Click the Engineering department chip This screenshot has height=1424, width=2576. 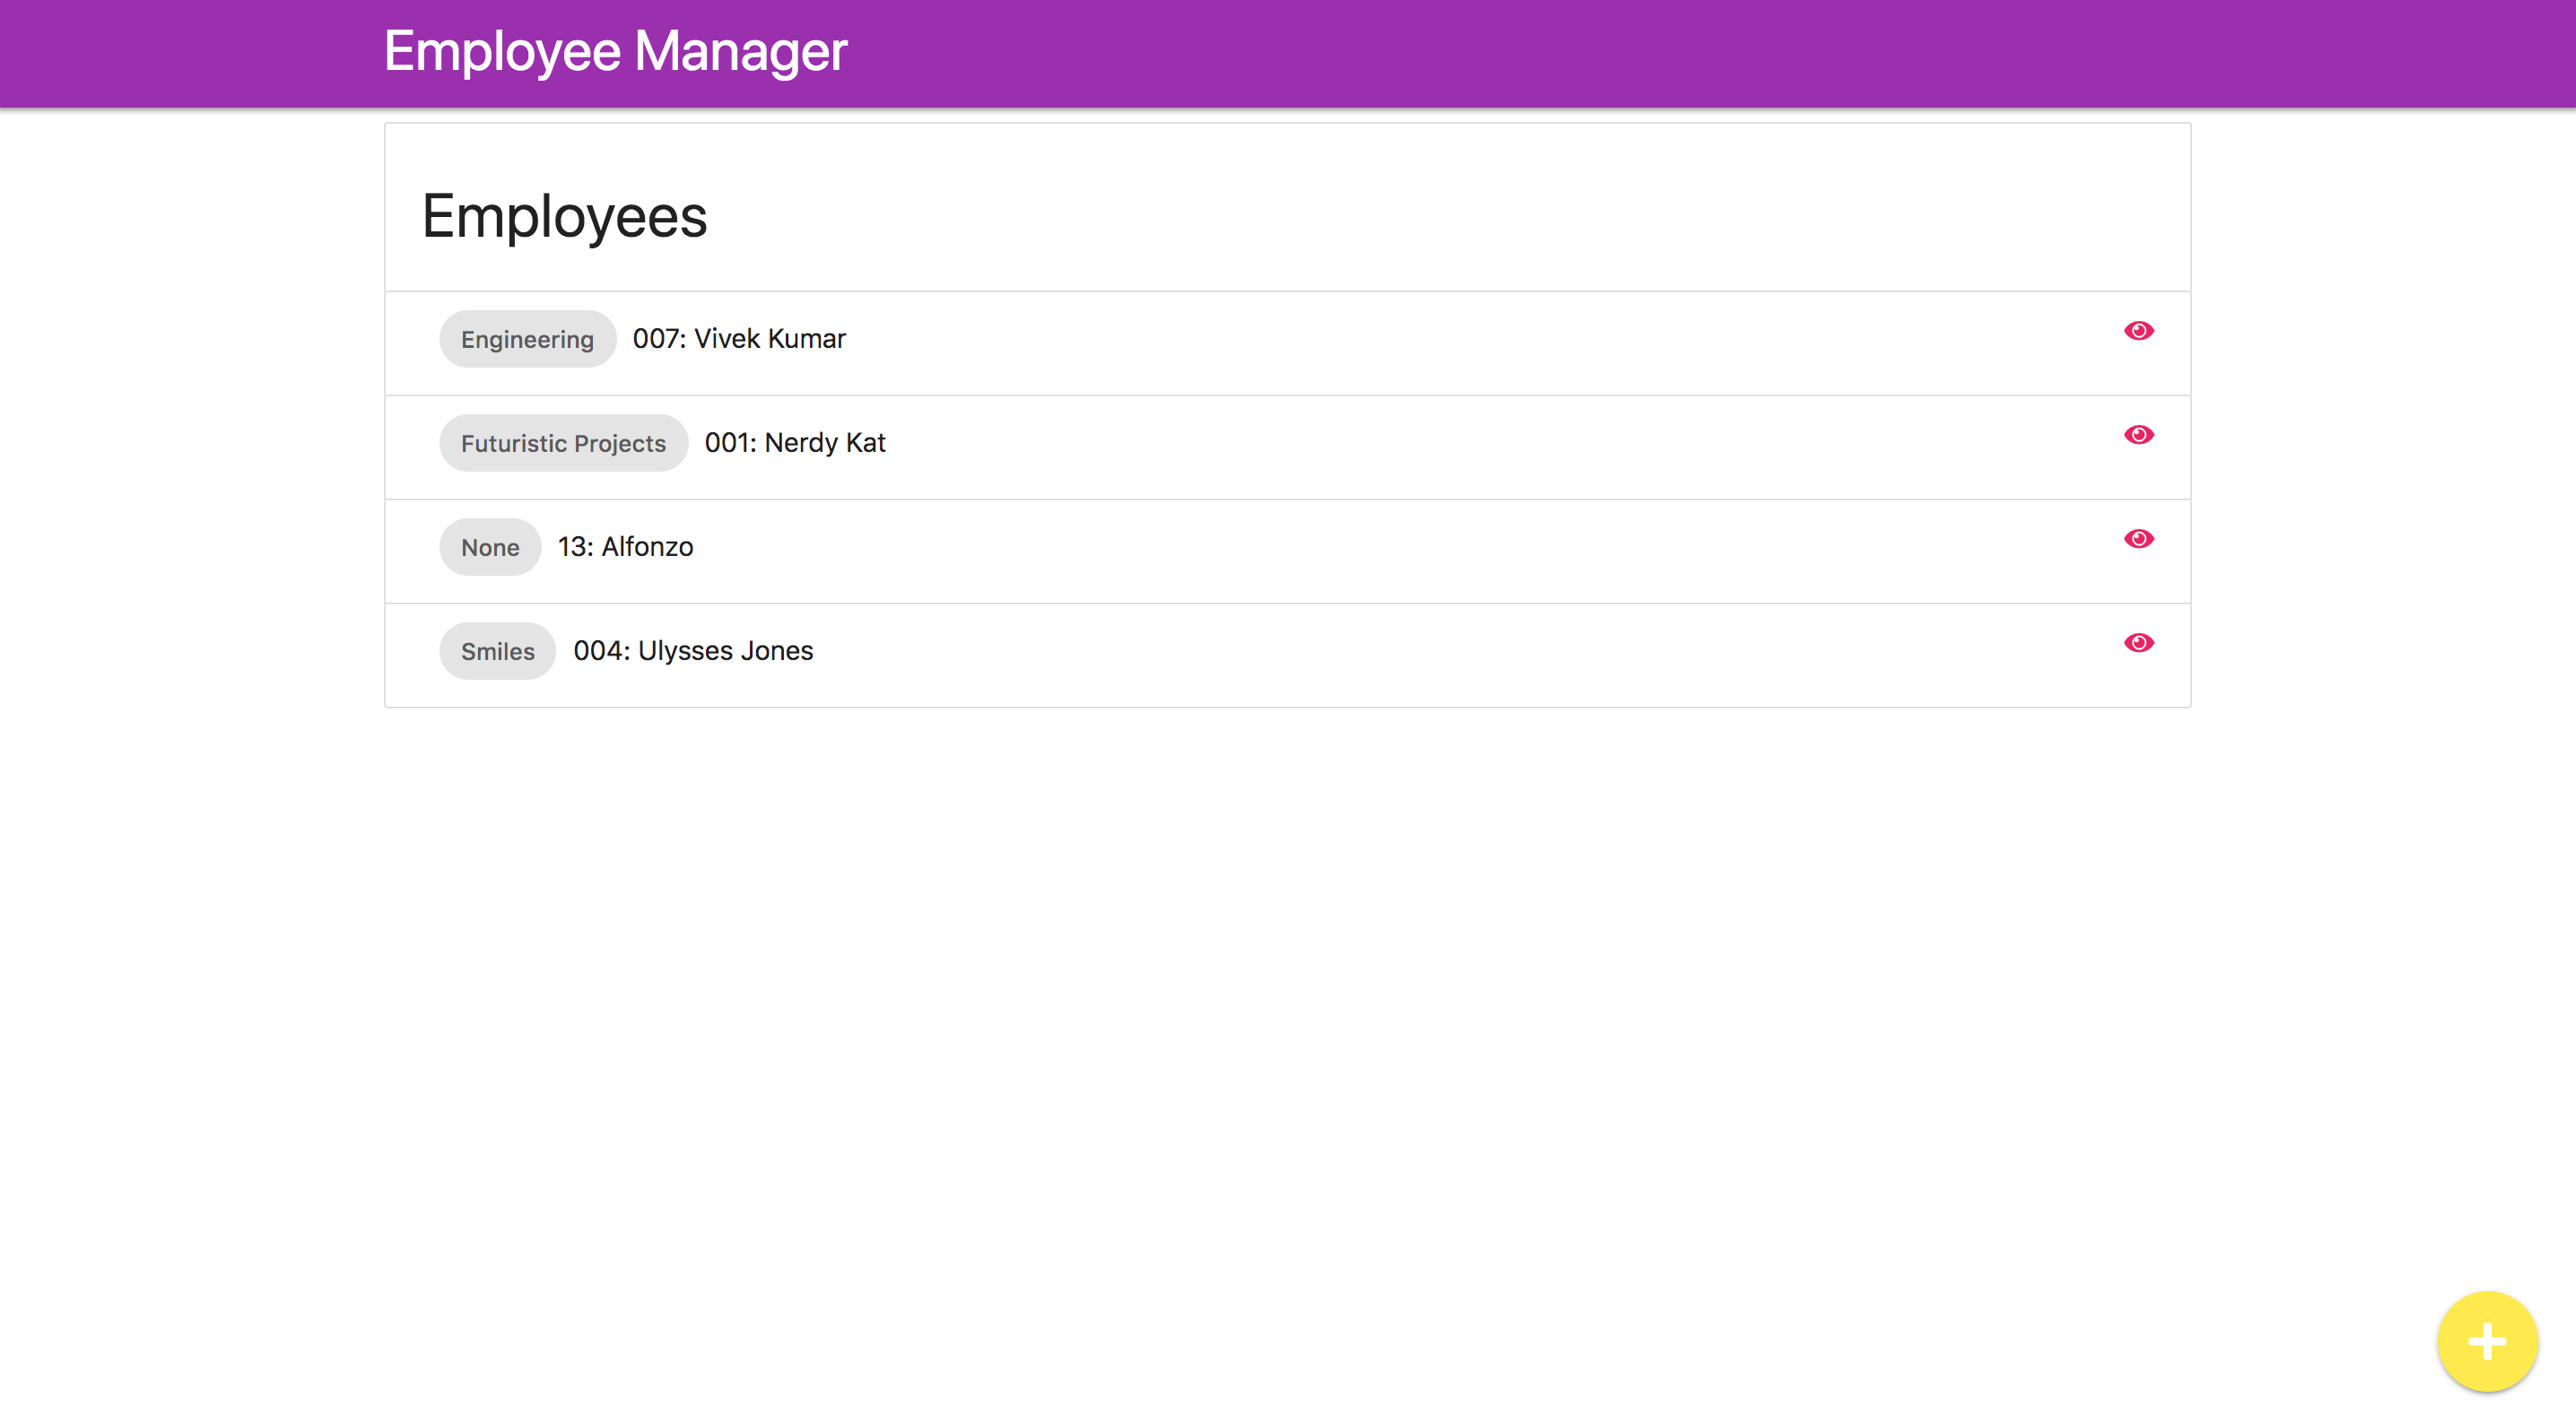(x=527, y=340)
